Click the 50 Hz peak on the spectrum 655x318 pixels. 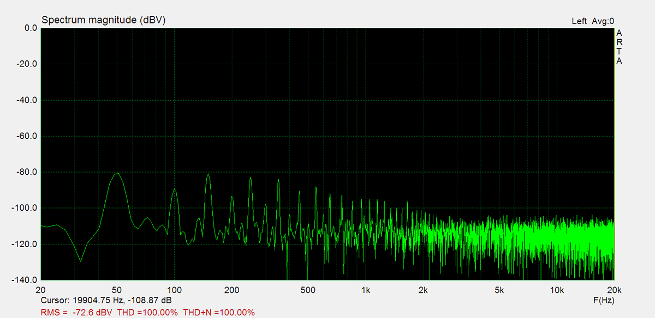tap(117, 174)
